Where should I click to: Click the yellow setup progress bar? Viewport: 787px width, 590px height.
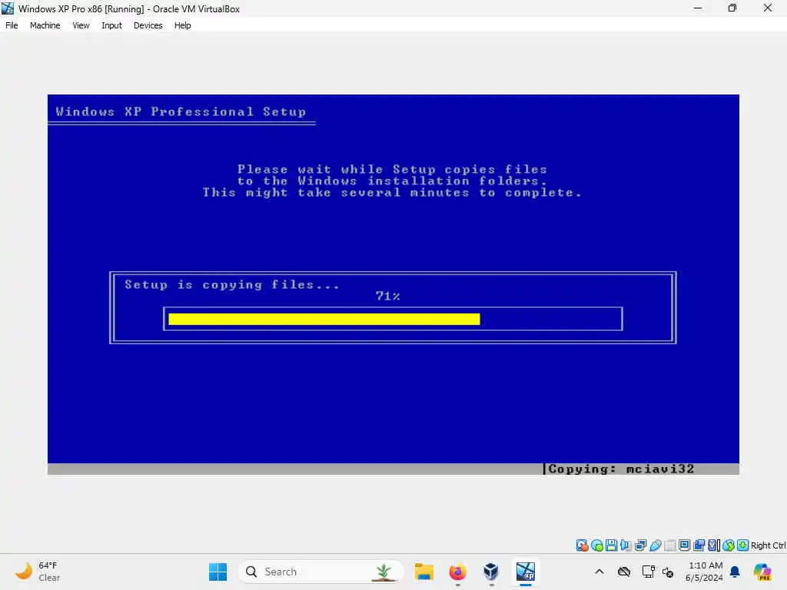click(324, 319)
